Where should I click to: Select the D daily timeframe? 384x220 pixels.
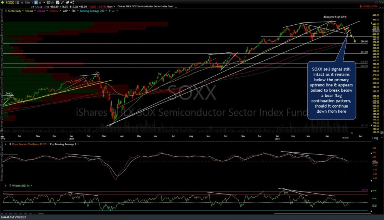click(x=36, y=2)
